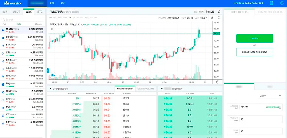Select the MATIC/WRX pair row
Screen dimensions: 287x138
click(23, 30)
